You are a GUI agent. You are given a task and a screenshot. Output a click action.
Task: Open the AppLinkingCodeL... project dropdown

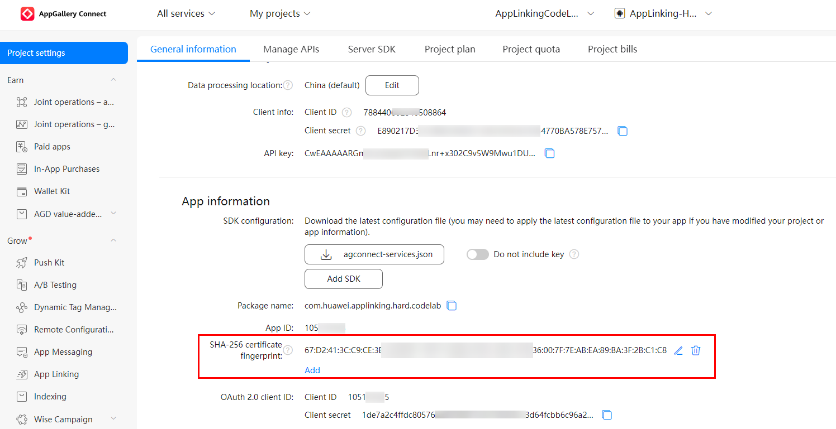pos(544,13)
